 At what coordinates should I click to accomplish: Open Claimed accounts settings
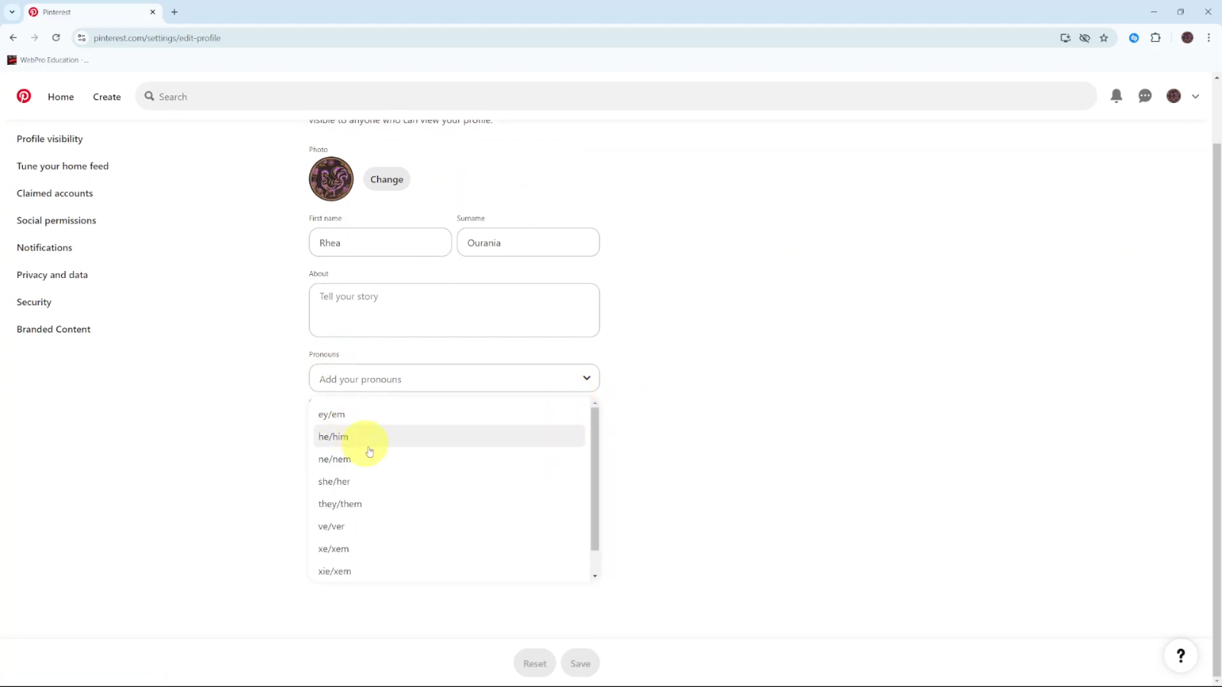click(55, 193)
